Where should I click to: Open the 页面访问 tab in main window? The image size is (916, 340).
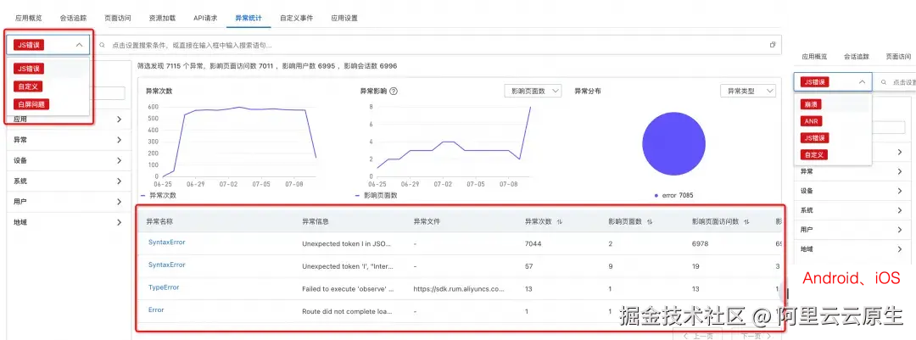click(117, 18)
